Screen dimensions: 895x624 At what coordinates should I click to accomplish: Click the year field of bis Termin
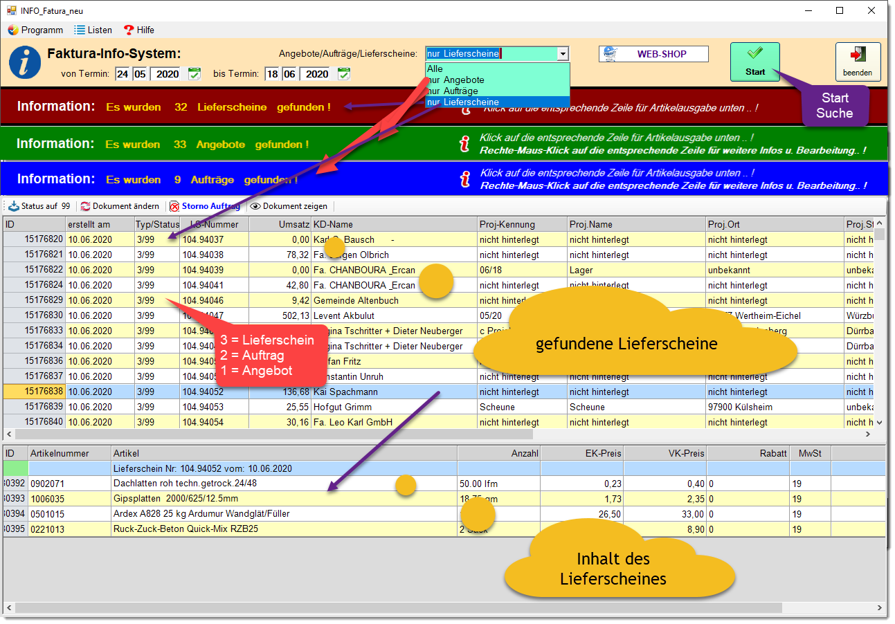316,74
